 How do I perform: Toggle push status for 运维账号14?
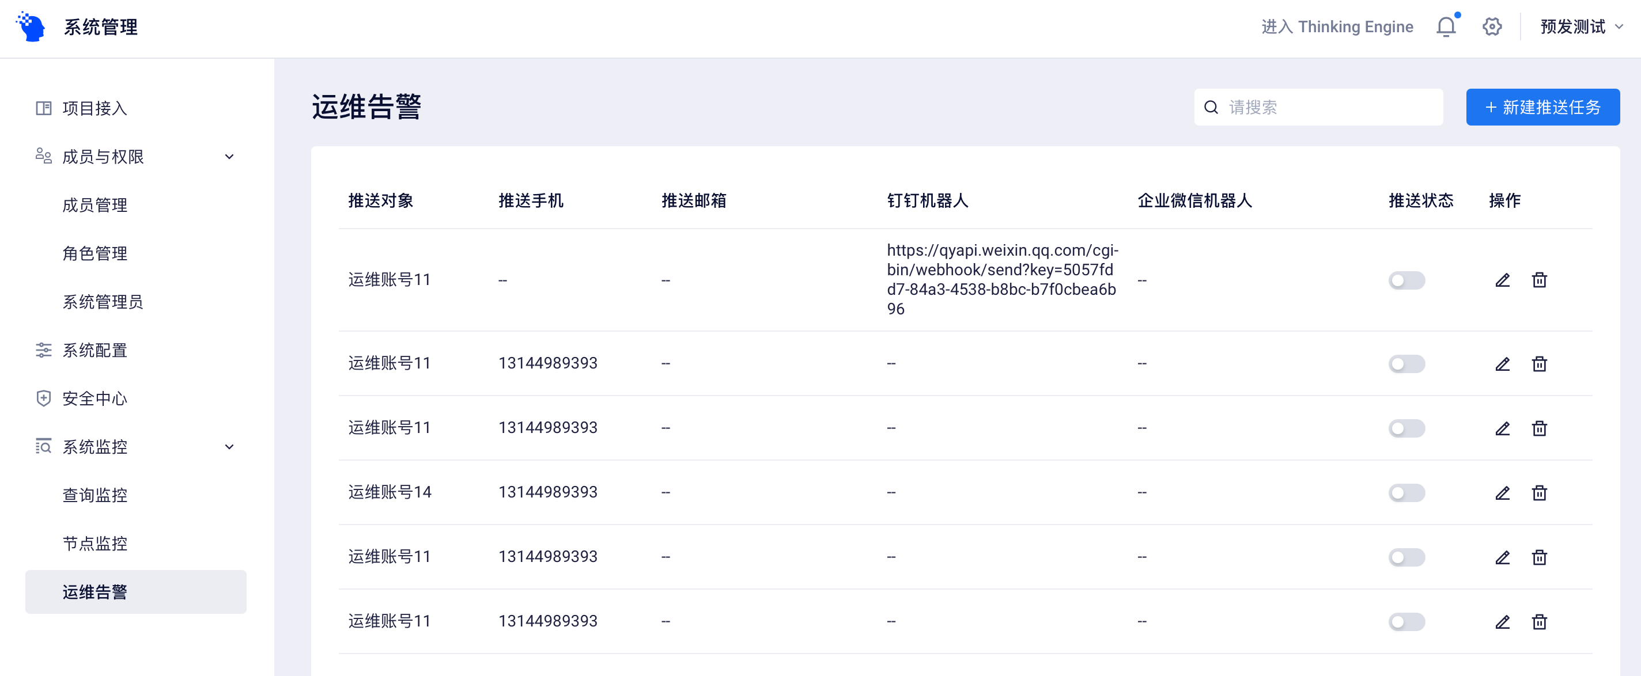1406,493
